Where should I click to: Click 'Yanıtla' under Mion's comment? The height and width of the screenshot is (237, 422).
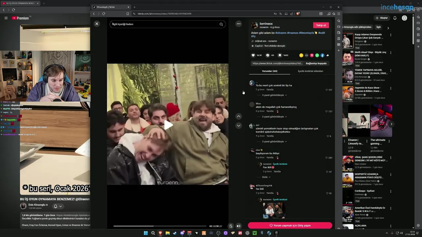tap(270, 111)
